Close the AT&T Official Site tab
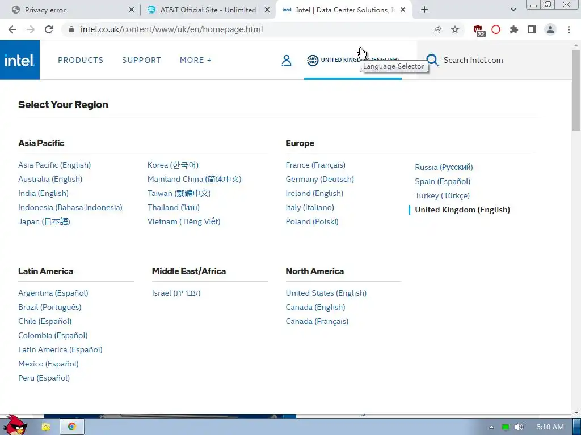This screenshot has height=435, width=581. pos(267,10)
